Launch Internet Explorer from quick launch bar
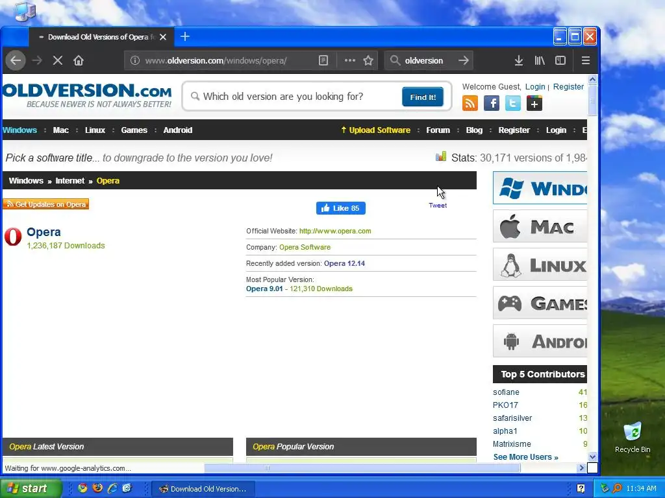 pyautogui.click(x=112, y=488)
